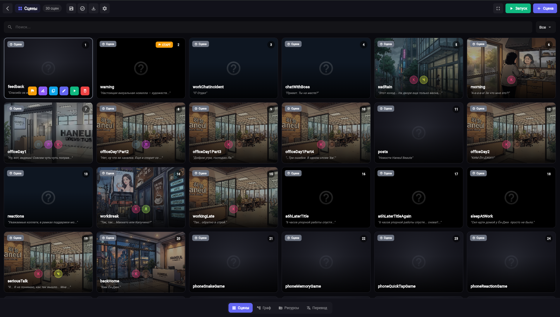560x317 pixels.
Task: Click the search magnifier icon
Action: pyautogui.click(x=10, y=27)
